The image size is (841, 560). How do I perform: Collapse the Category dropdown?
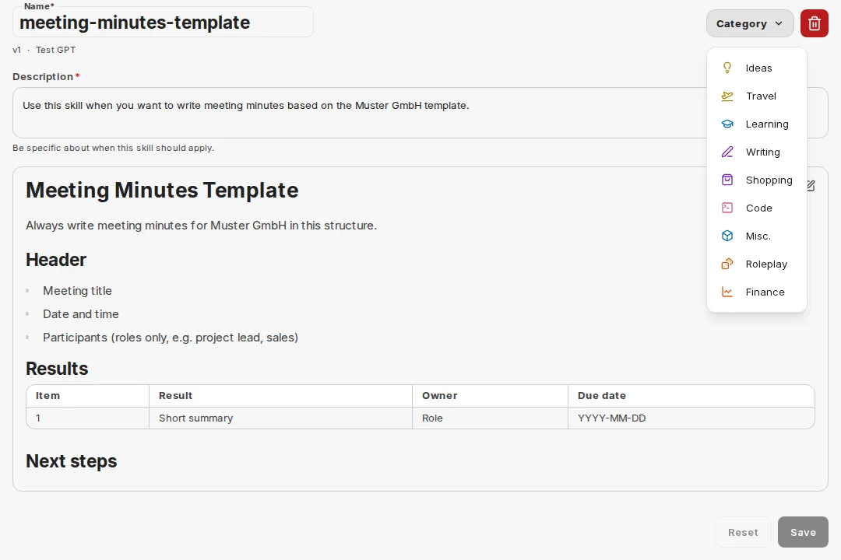pyautogui.click(x=750, y=23)
